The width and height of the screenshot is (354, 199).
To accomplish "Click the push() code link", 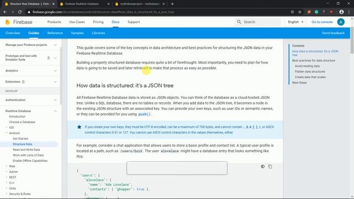I will (x=144, y=114).
